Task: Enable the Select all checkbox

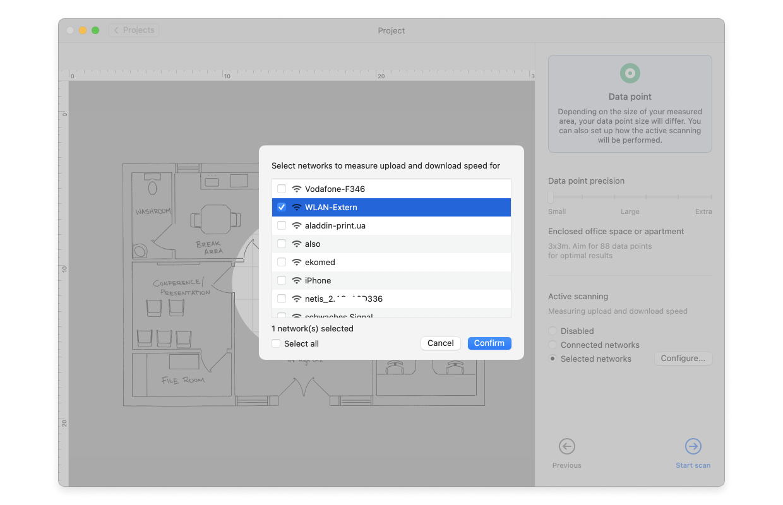Action: (x=275, y=343)
